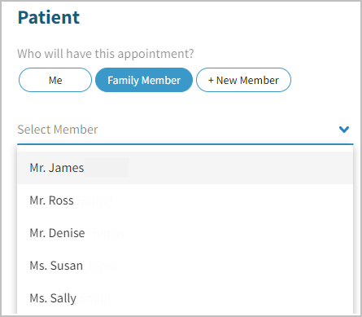Open the Select Member dropdown field
362x317 pixels.
point(185,130)
